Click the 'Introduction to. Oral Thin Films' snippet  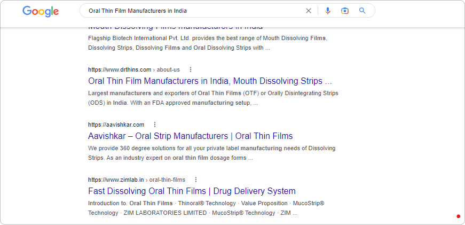[206, 208]
